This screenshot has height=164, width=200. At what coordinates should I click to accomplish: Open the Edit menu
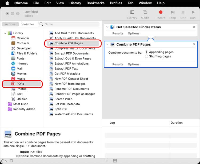[x=47, y=3]
